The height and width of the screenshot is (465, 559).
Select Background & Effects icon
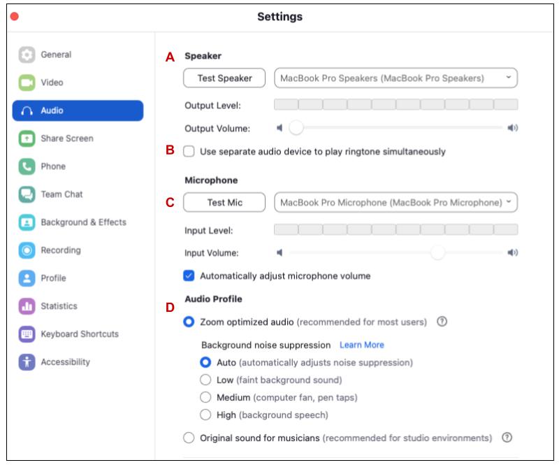[27, 222]
